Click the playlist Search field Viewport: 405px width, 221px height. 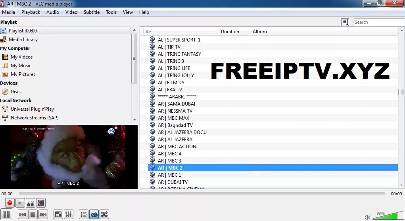[x=379, y=22]
